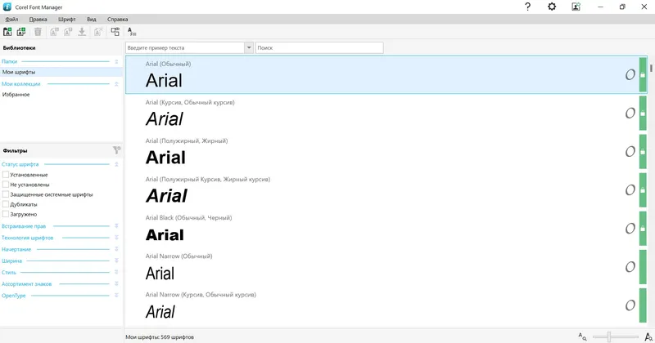The image size is (655, 343).
Task: Expand the Ширина filter group
Action: (x=116, y=261)
